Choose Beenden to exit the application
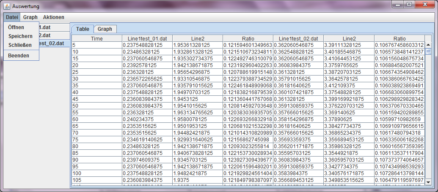 [19, 56]
